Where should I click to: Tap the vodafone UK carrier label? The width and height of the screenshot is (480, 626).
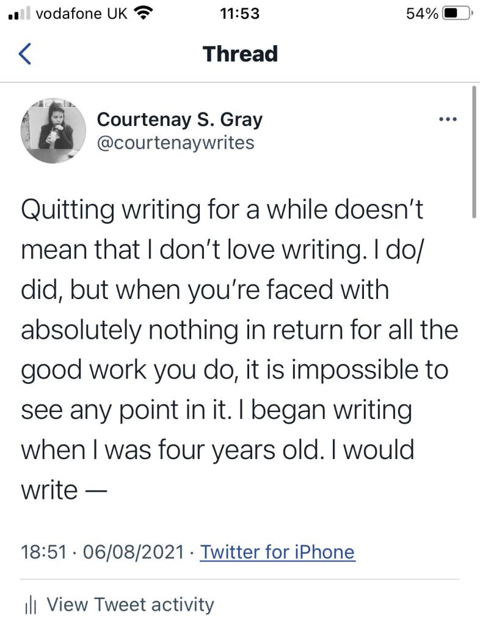81,13
